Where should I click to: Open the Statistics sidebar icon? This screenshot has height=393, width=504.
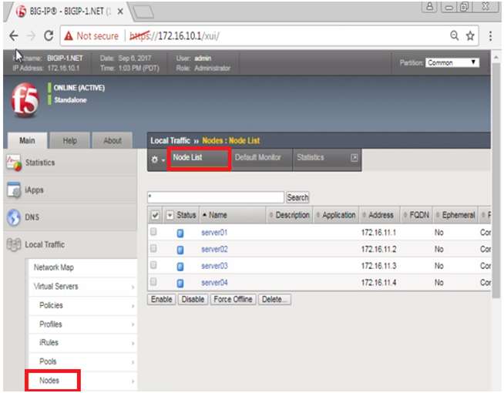click(13, 163)
